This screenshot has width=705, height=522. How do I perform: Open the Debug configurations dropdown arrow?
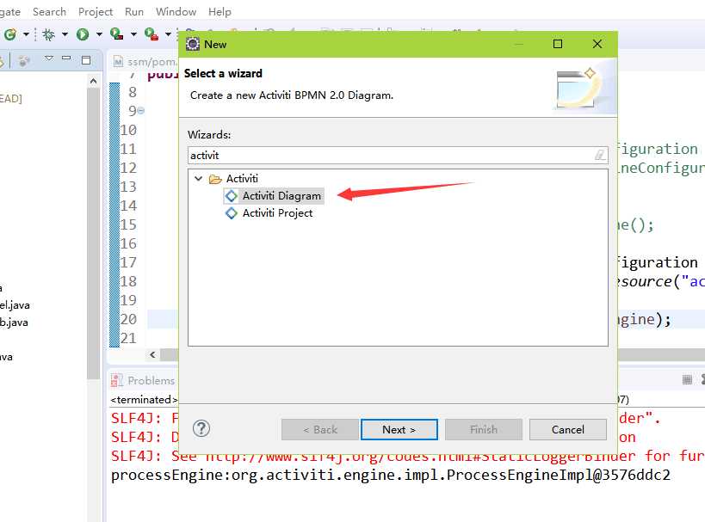point(65,34)
